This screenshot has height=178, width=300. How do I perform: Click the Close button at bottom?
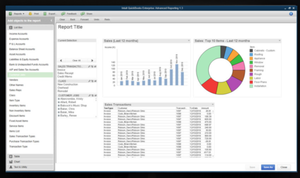284,167
